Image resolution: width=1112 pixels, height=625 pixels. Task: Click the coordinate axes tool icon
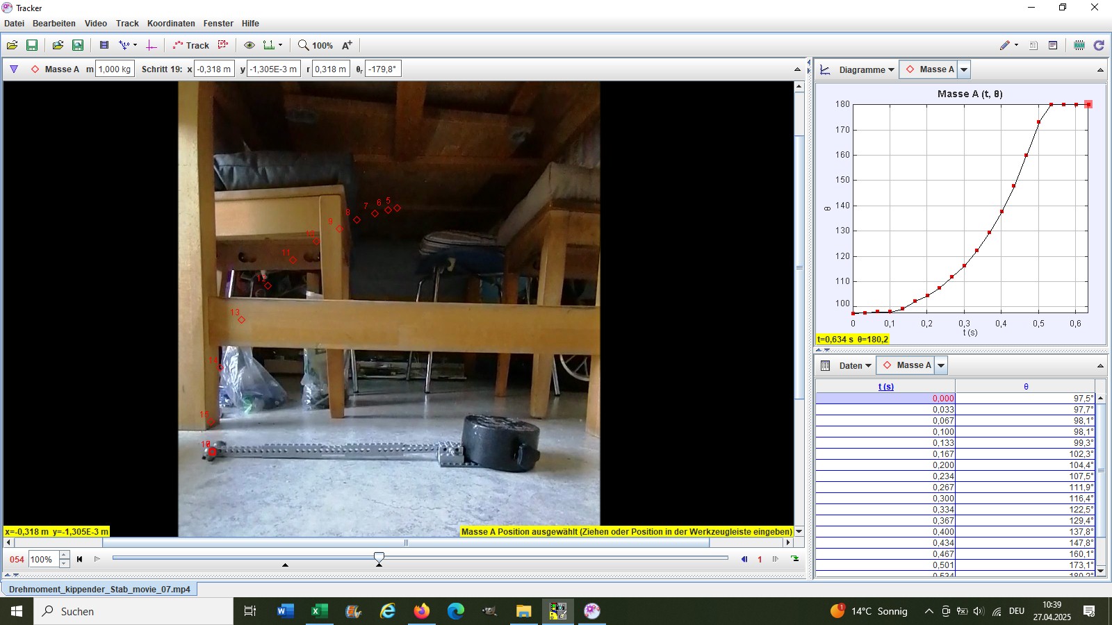(x=152, y=45)
